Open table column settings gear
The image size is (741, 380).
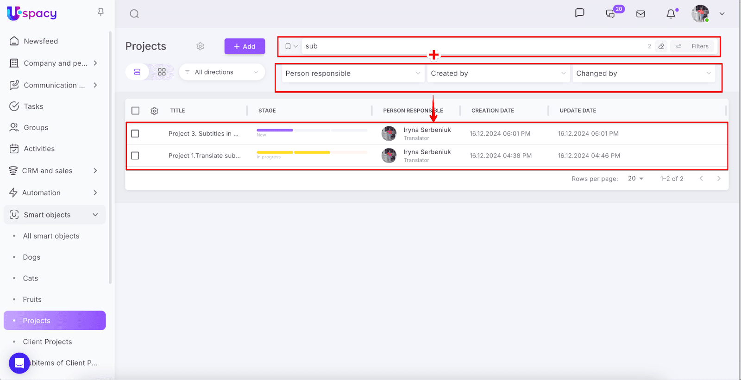pyautogui.click(x=154, y=111)
